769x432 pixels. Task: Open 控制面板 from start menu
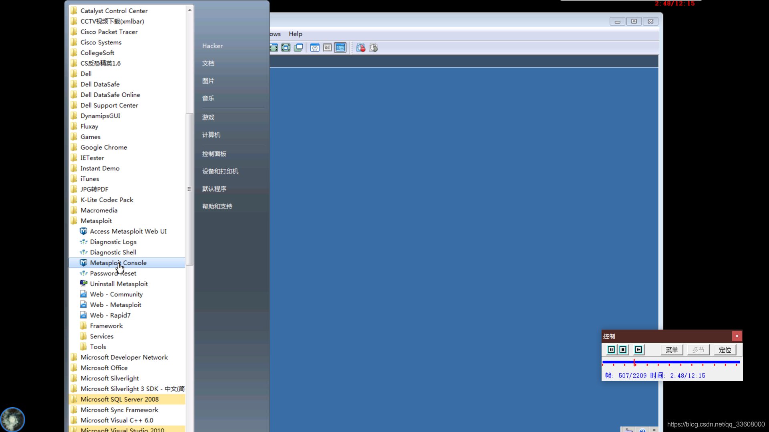click(x=214, y=154)
